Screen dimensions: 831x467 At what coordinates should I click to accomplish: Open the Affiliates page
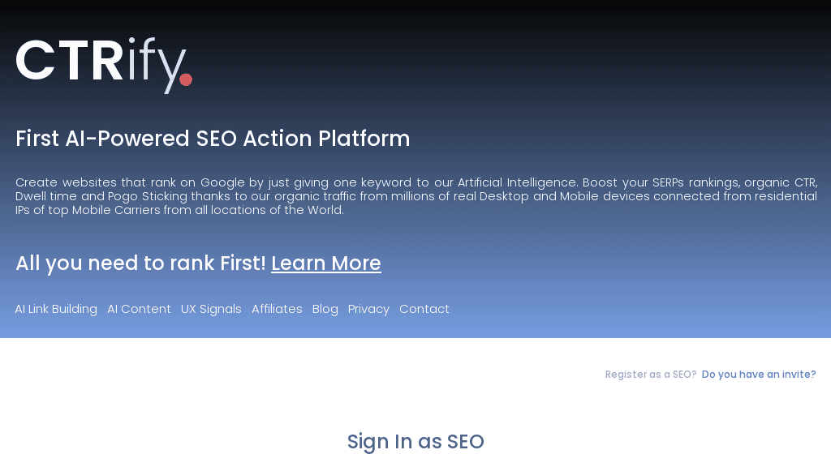tap(277, 309)
